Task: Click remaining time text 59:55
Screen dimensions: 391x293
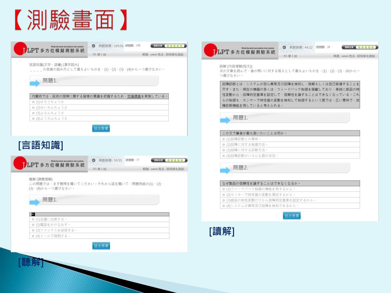Action: click(110, 160)
